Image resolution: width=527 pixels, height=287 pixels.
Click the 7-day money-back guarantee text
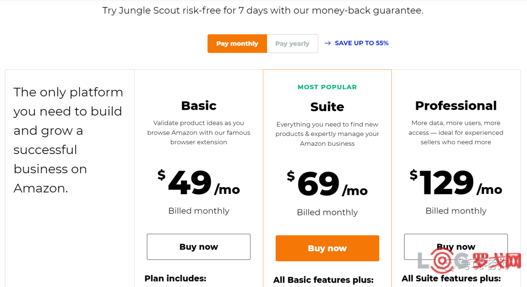pos(263,10)
